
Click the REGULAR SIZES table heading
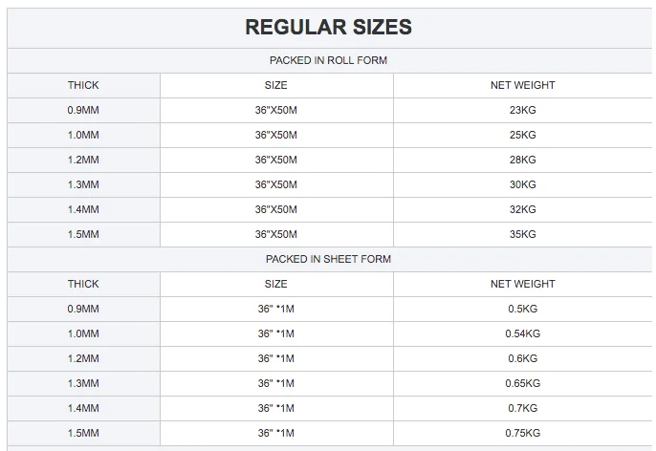click(328, 27)
